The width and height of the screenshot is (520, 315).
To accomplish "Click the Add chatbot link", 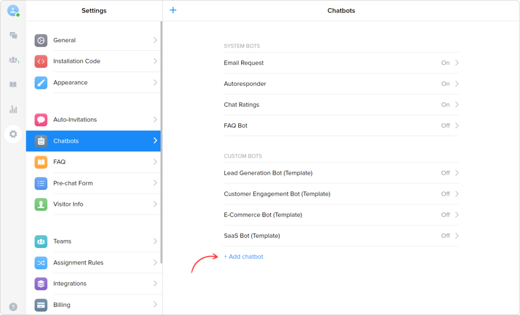I will (244, 257).
